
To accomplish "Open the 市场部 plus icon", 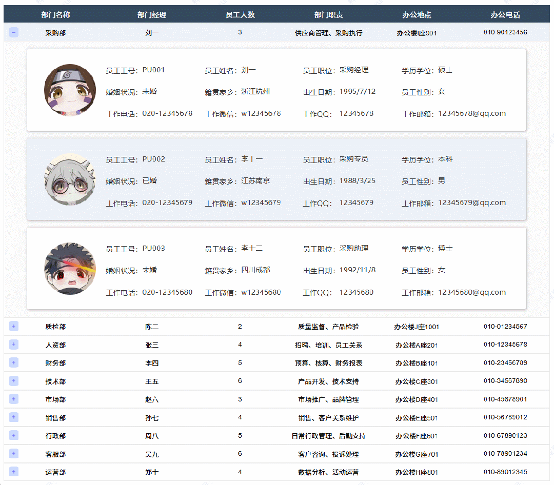I will 14,399.
